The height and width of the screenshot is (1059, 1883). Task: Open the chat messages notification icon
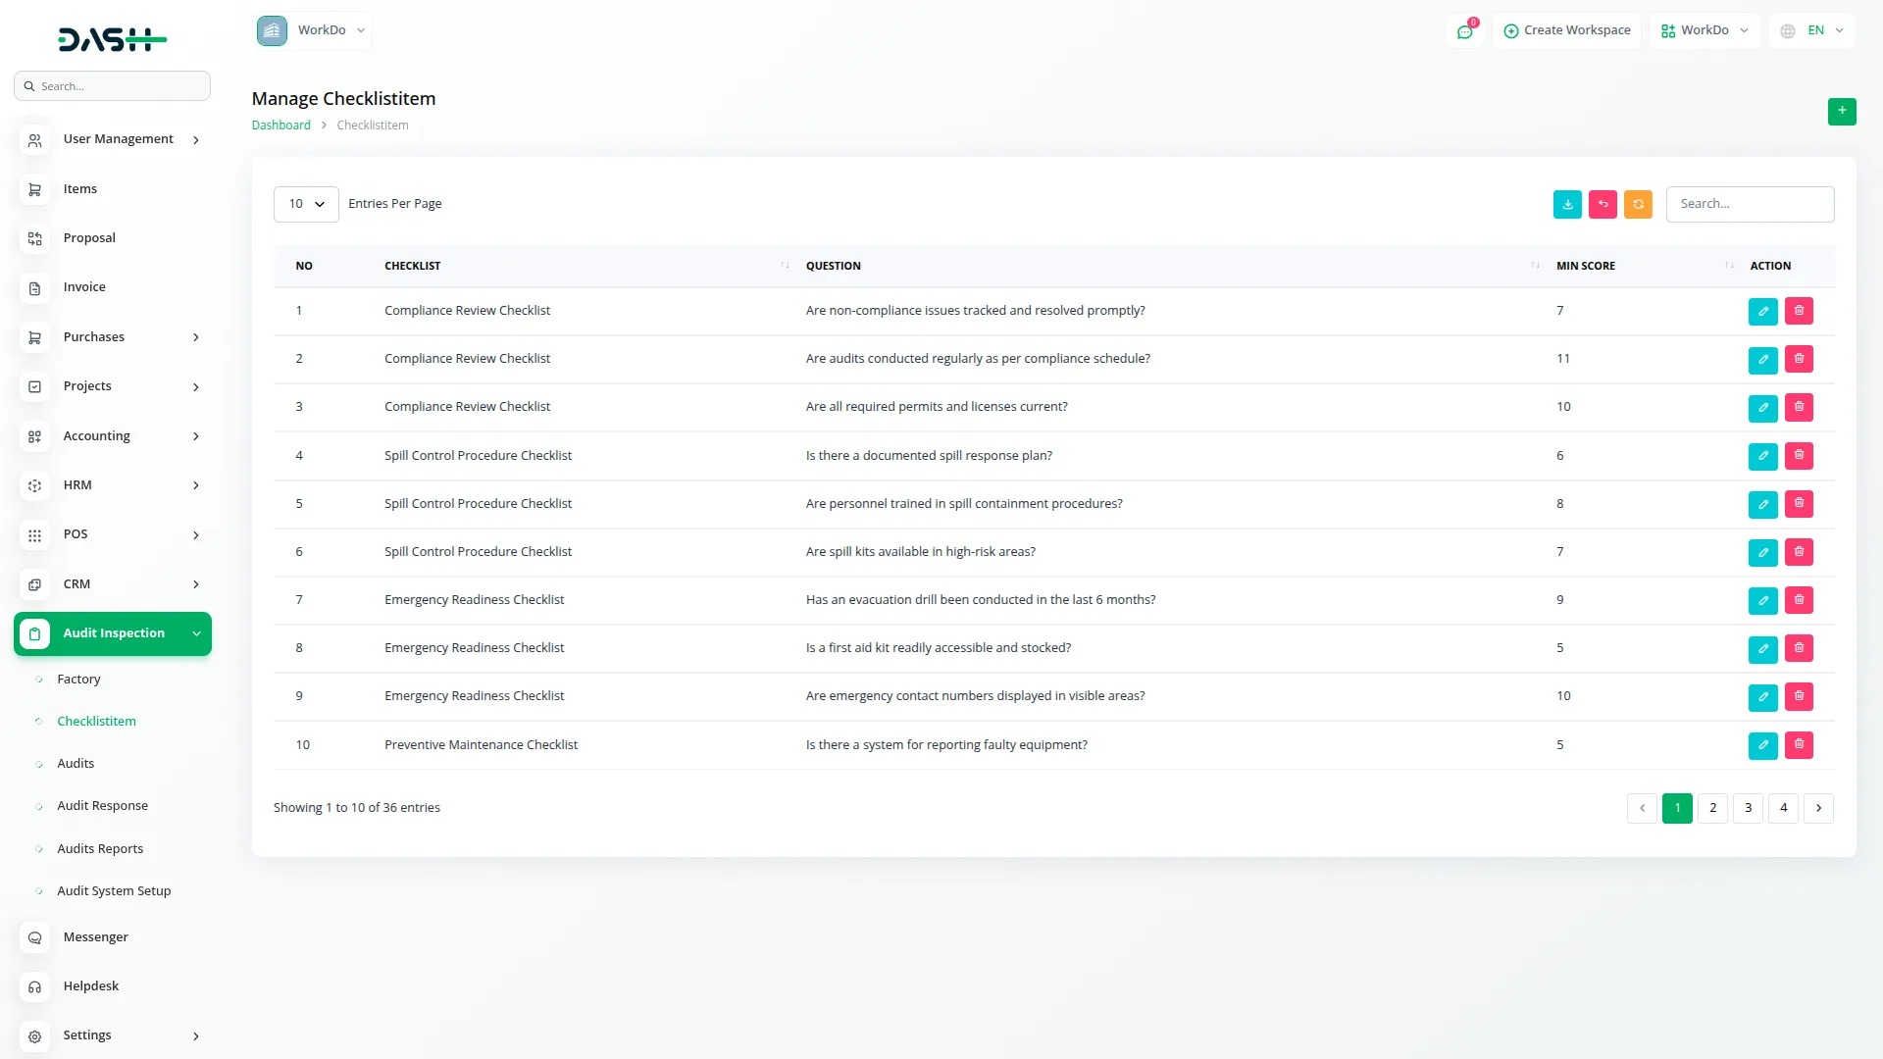pos(1464,31)
